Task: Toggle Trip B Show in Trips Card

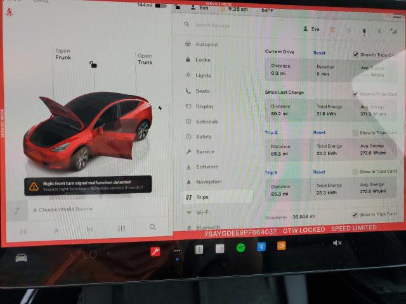Action: tap(355, 172)
